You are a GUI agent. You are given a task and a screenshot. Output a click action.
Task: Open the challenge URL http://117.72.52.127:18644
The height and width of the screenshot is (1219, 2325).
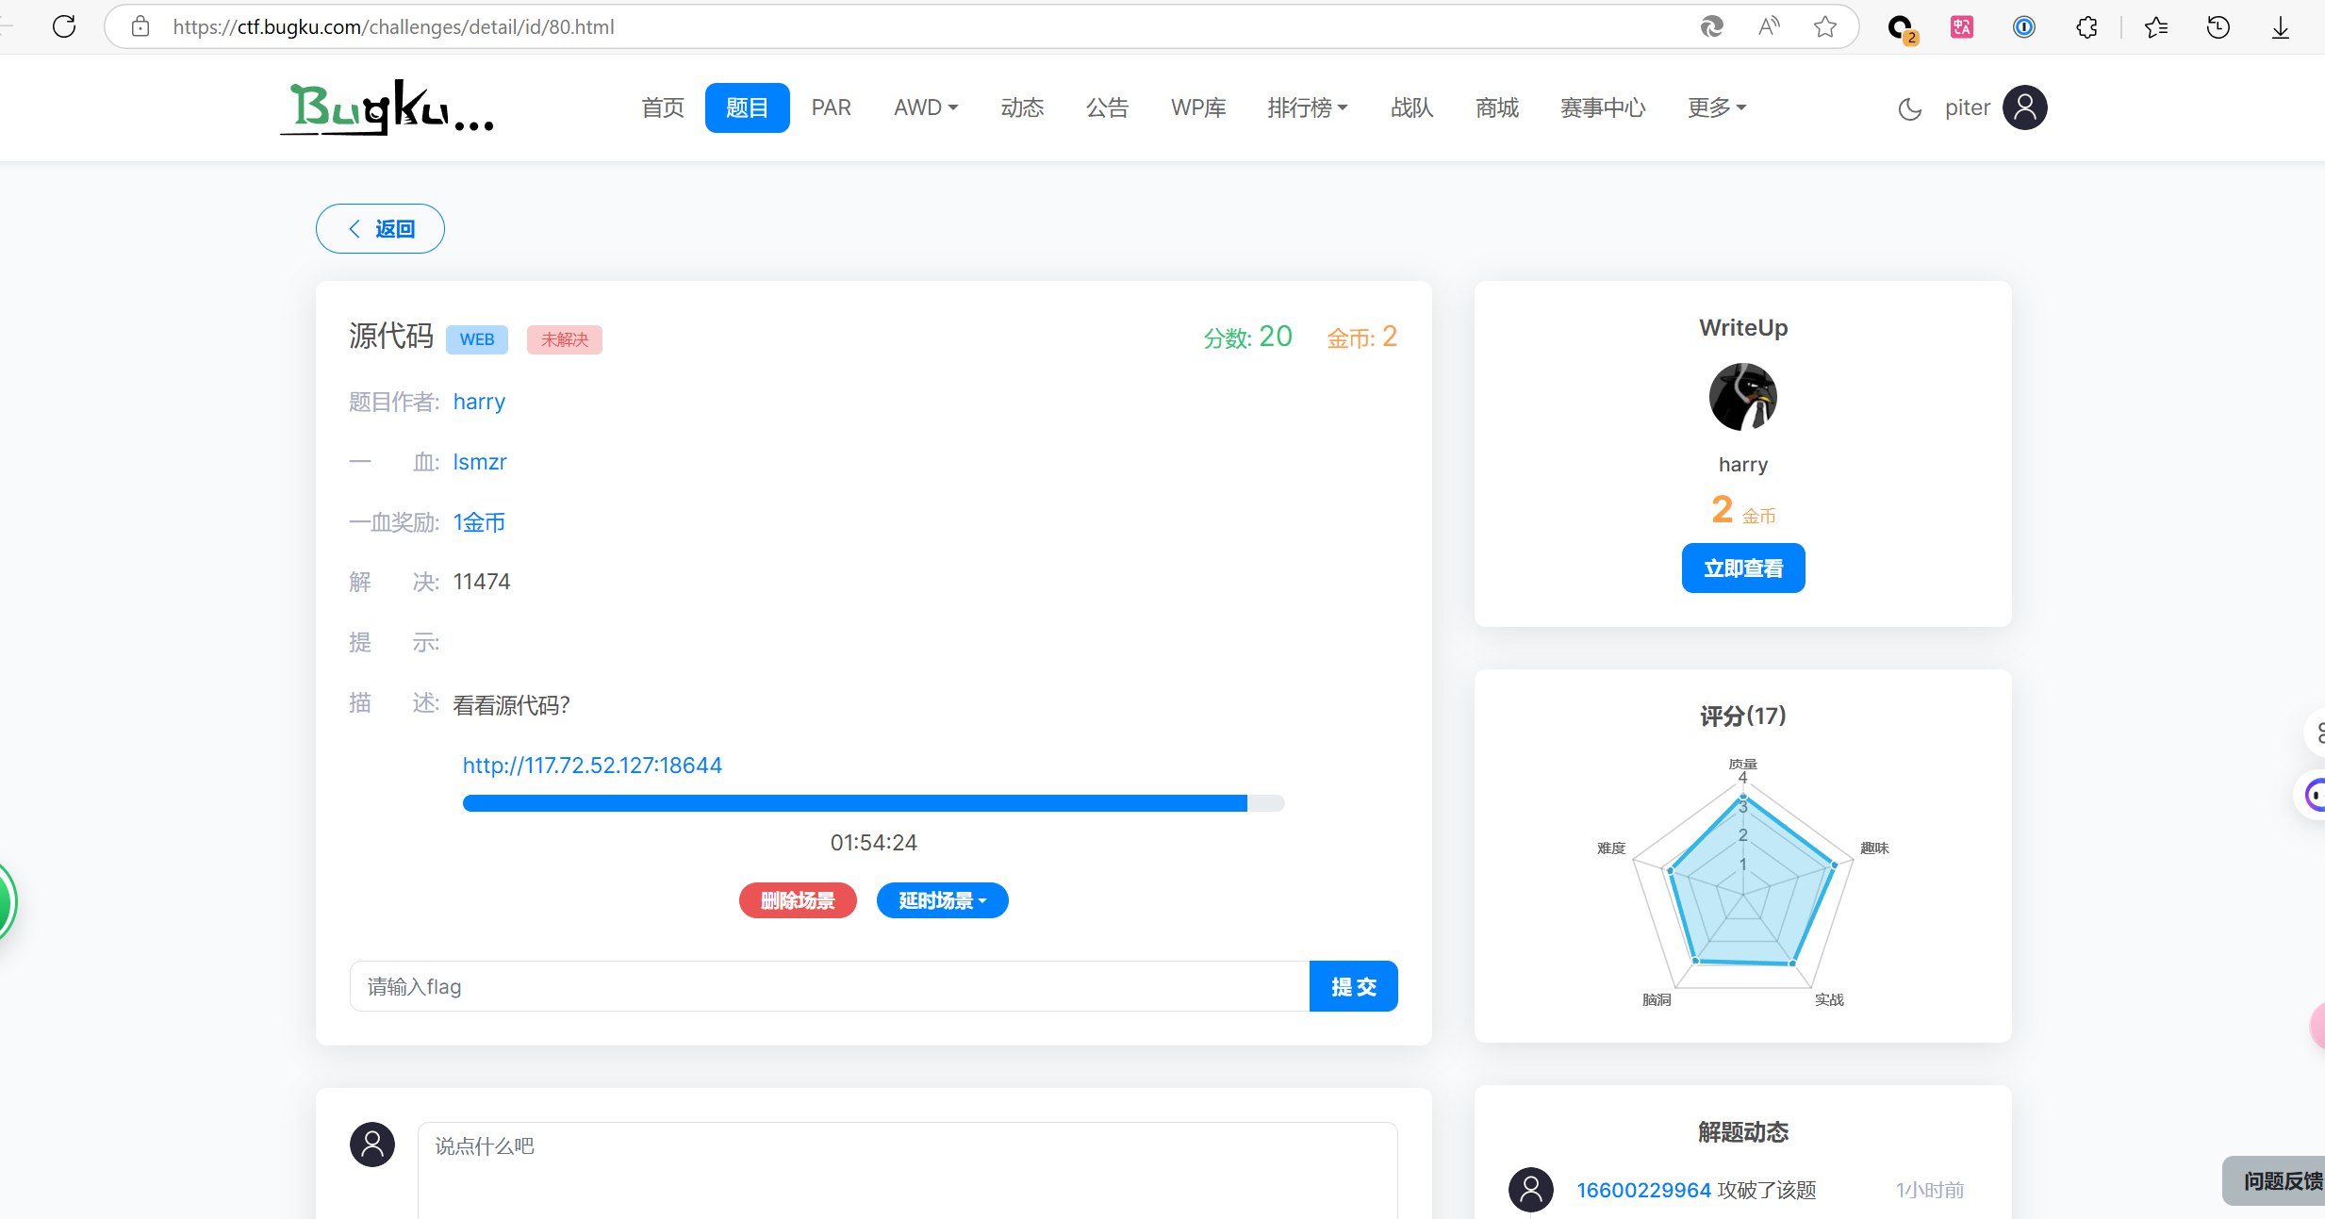(592, 765)
